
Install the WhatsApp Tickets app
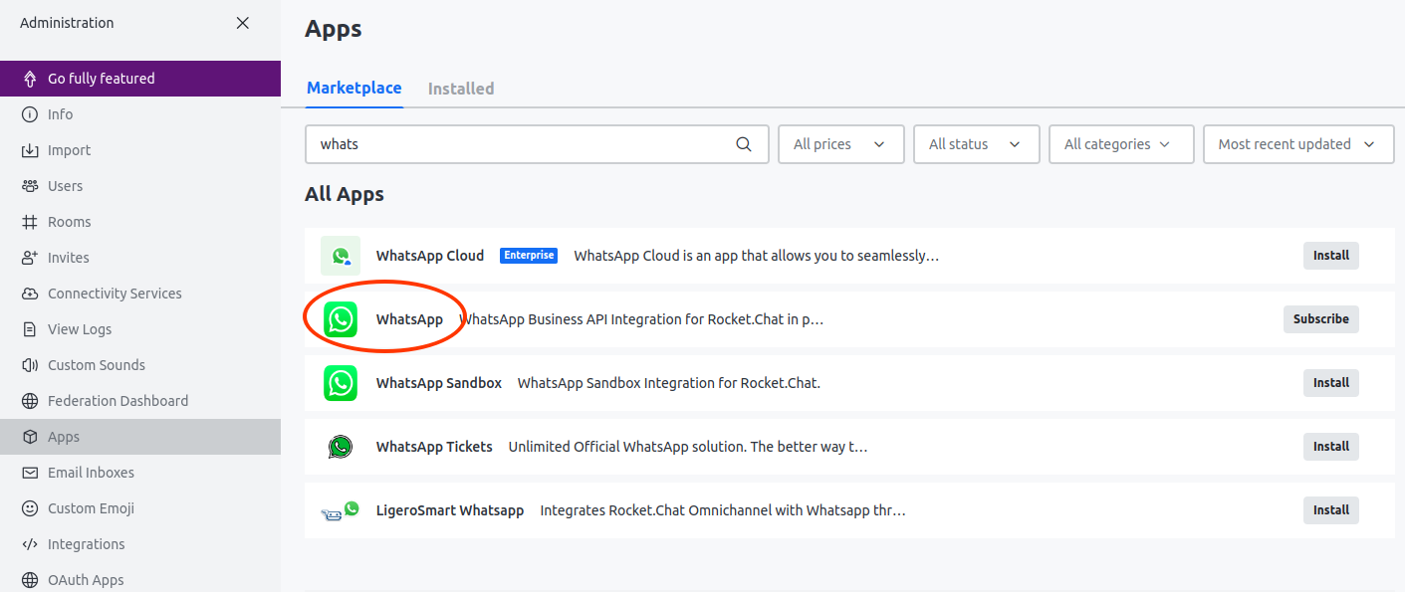[x=1330, y=447]
